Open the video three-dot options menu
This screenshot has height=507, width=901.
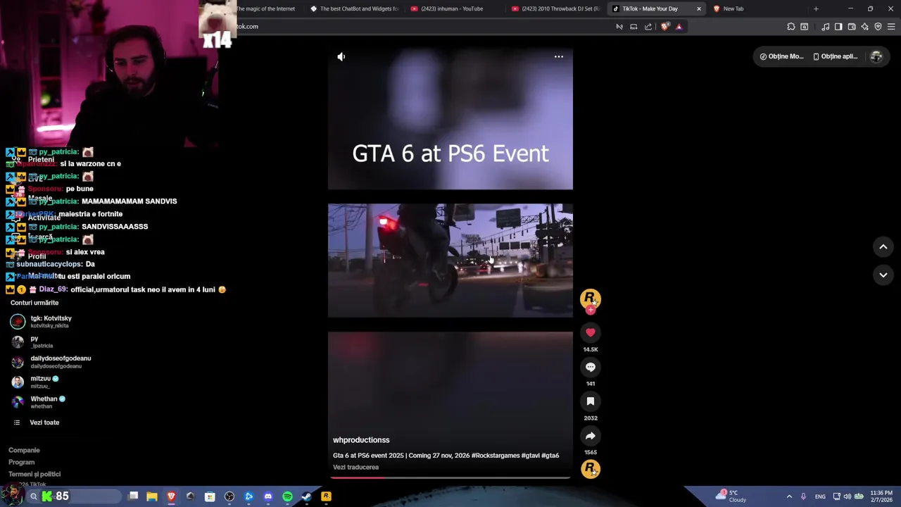pyautogui.click(x=559, y=56)
